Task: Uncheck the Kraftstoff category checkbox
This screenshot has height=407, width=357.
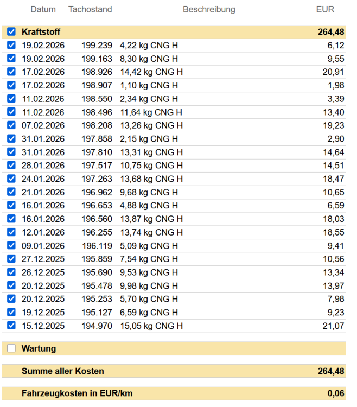Action: tap(11, 31)
